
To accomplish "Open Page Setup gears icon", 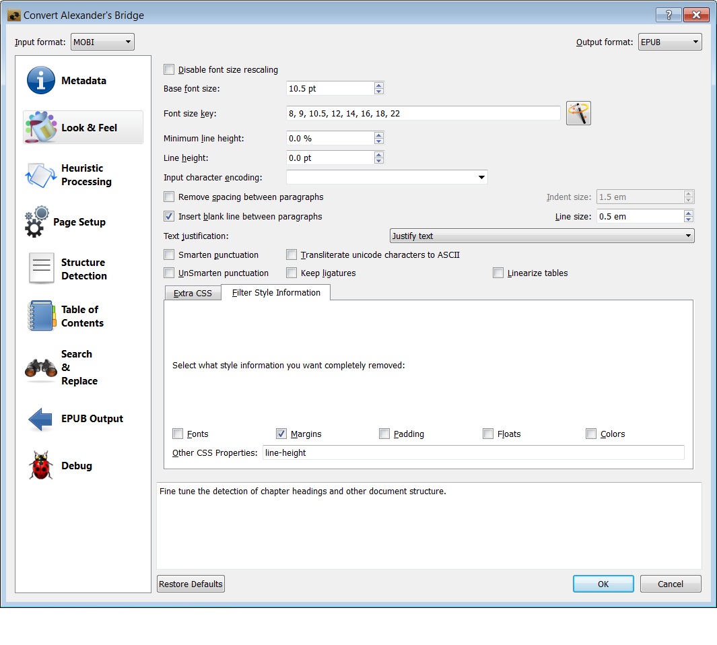I will (36, 222).
